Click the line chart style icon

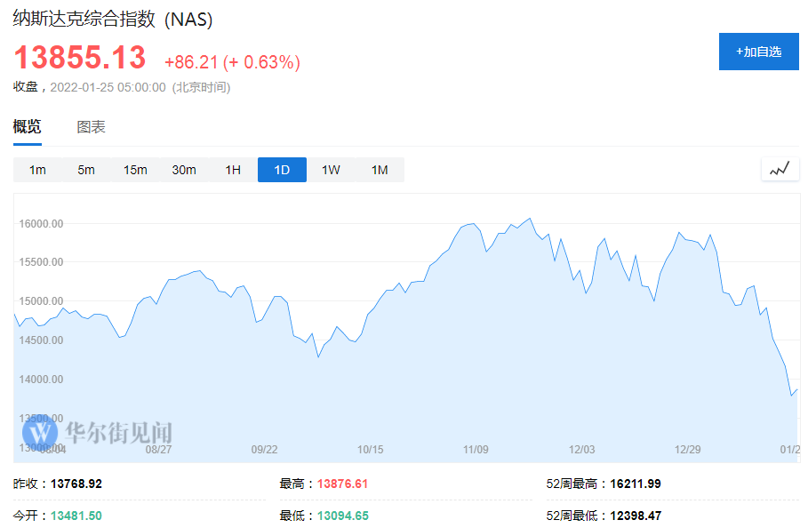(x=780, y=169)
